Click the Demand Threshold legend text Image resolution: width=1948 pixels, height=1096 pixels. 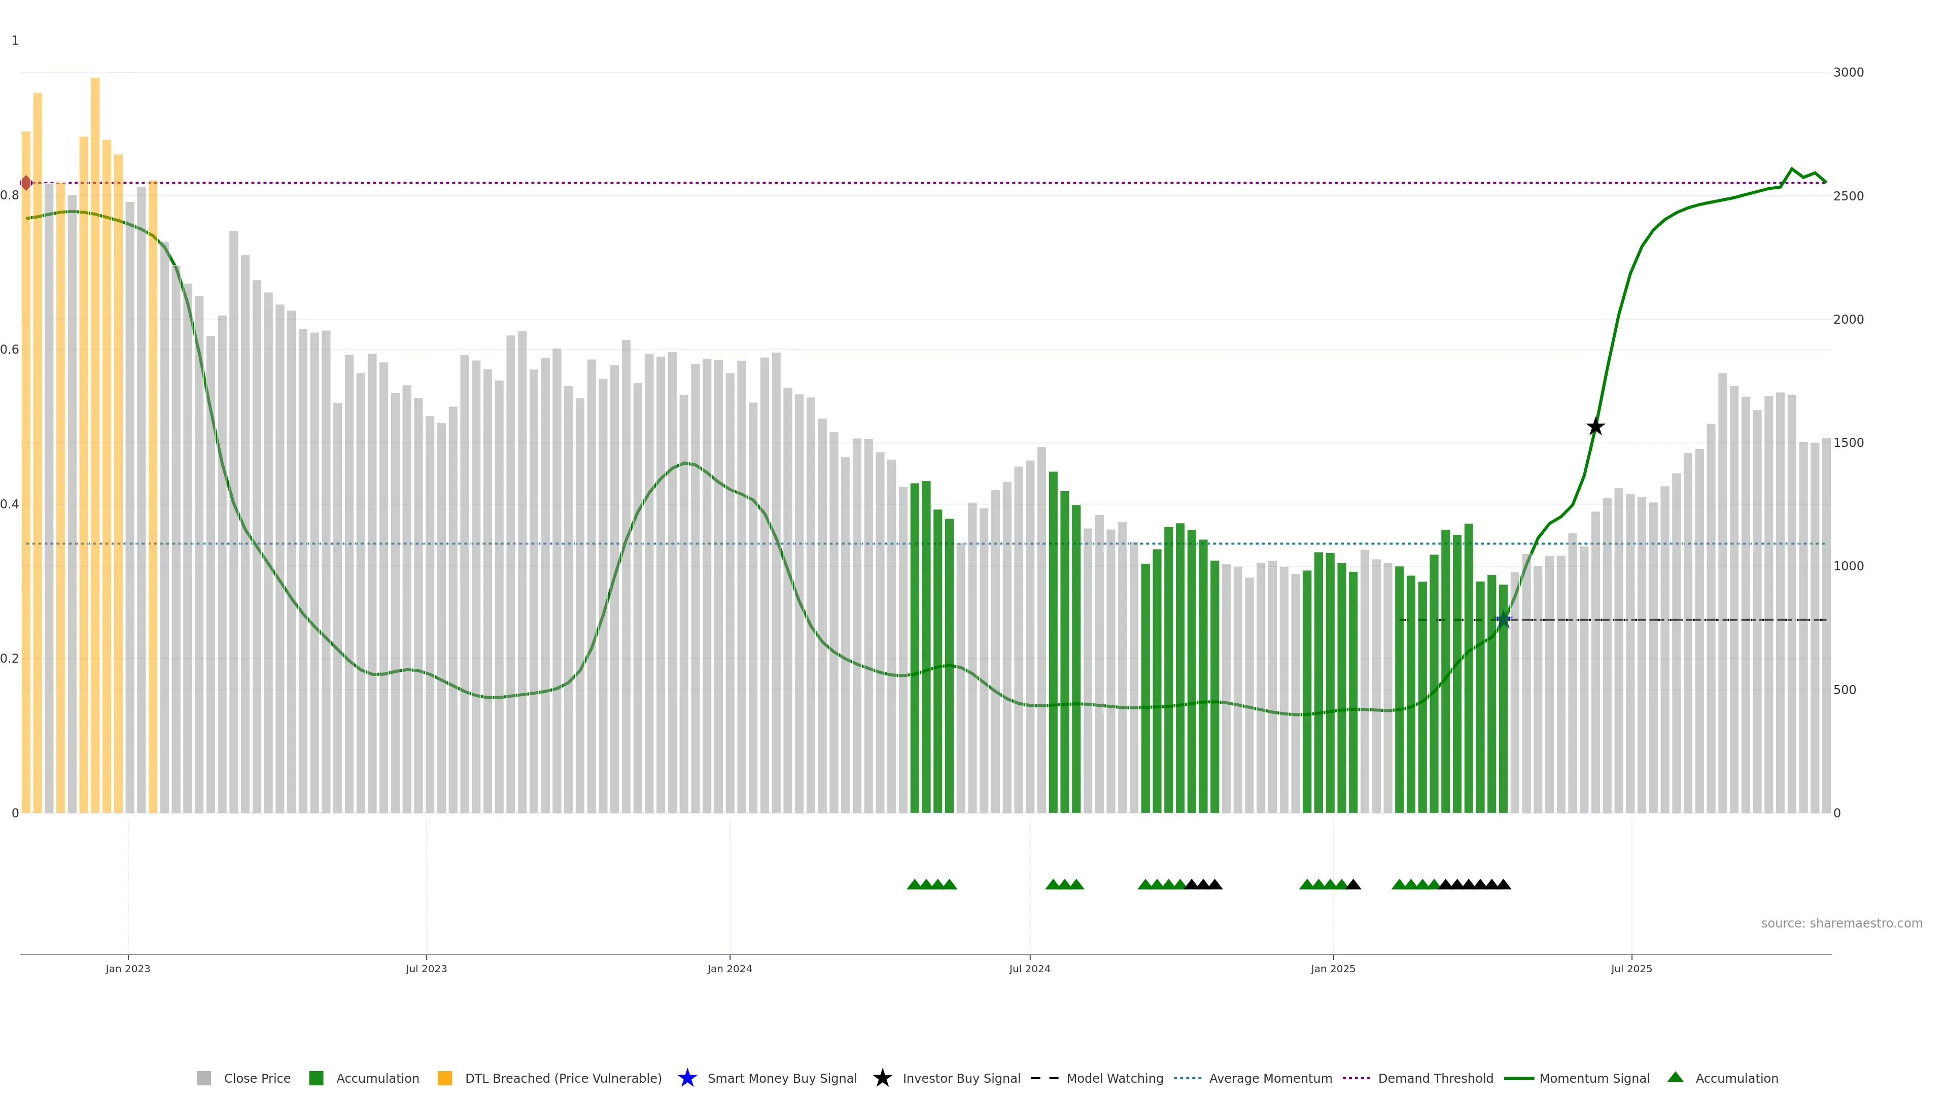click(x=1435, y=1079)
